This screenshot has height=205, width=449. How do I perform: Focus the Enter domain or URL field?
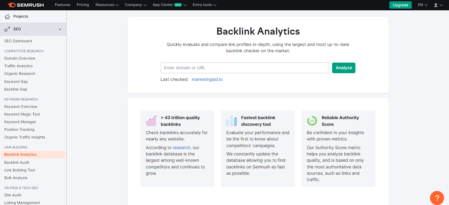pyautogui.click(x=245, y=68)
